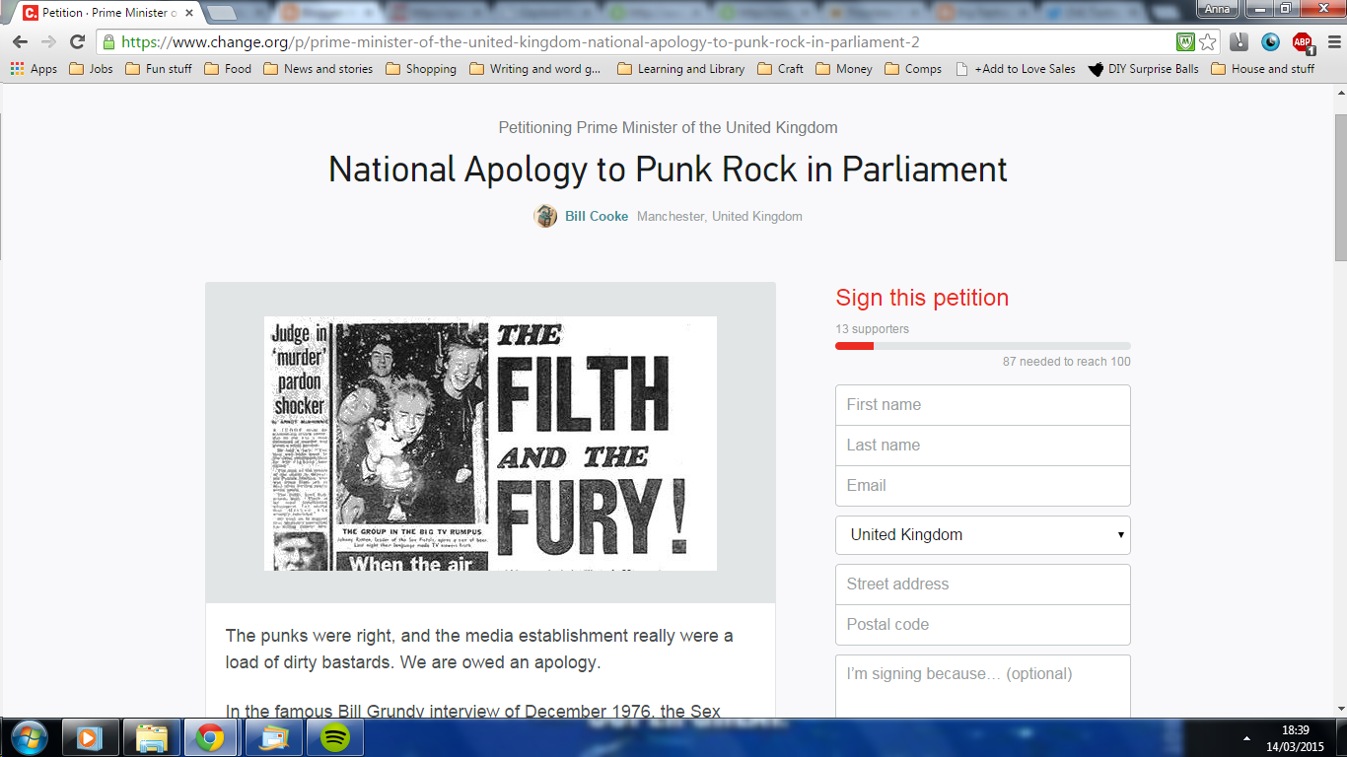The height and width of the screenshot is (757, 1347).
Task: Open the Shopping bookmarks folder
Action: (421, 69)
